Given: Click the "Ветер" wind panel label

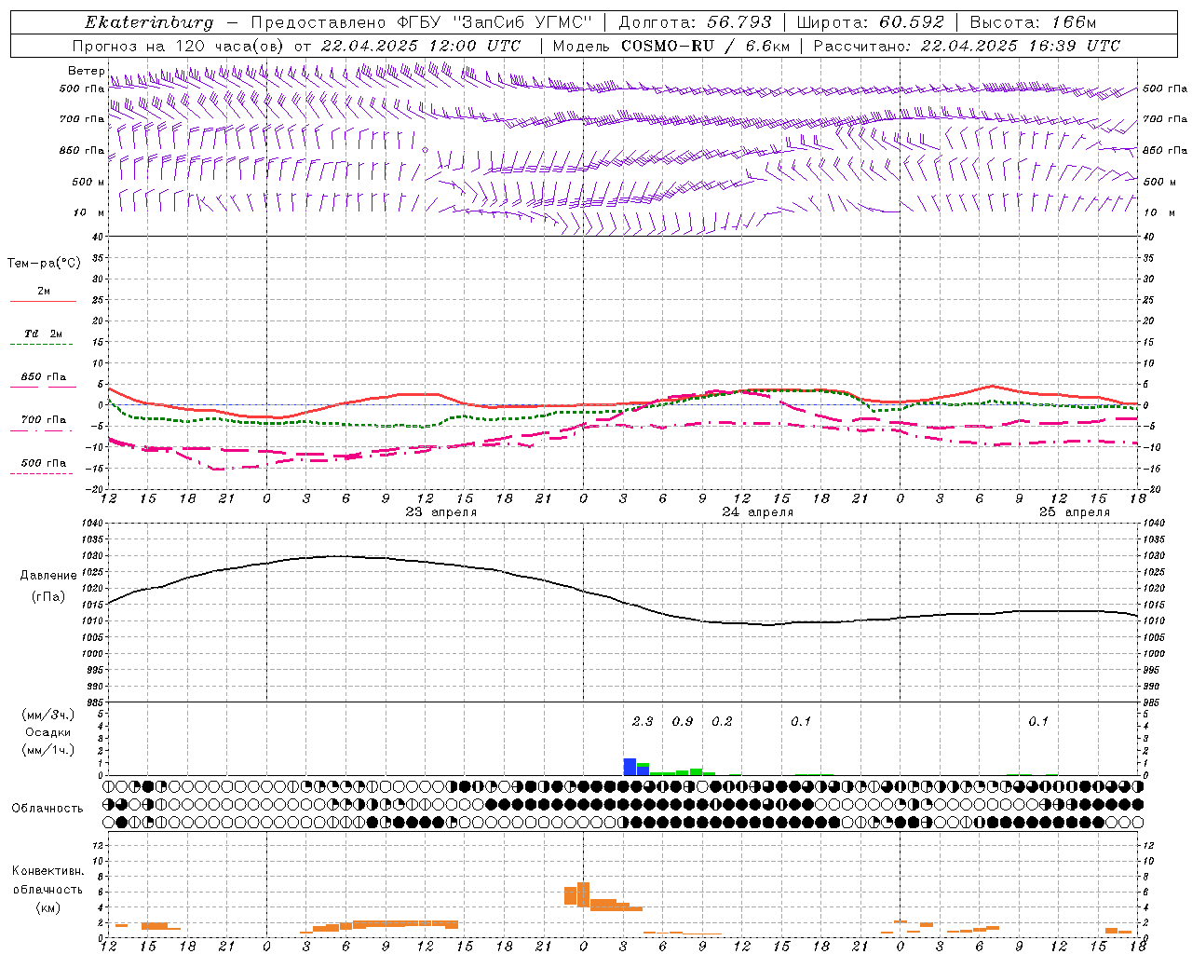Looking at the screenshot, I should click(x=87, y=71).
